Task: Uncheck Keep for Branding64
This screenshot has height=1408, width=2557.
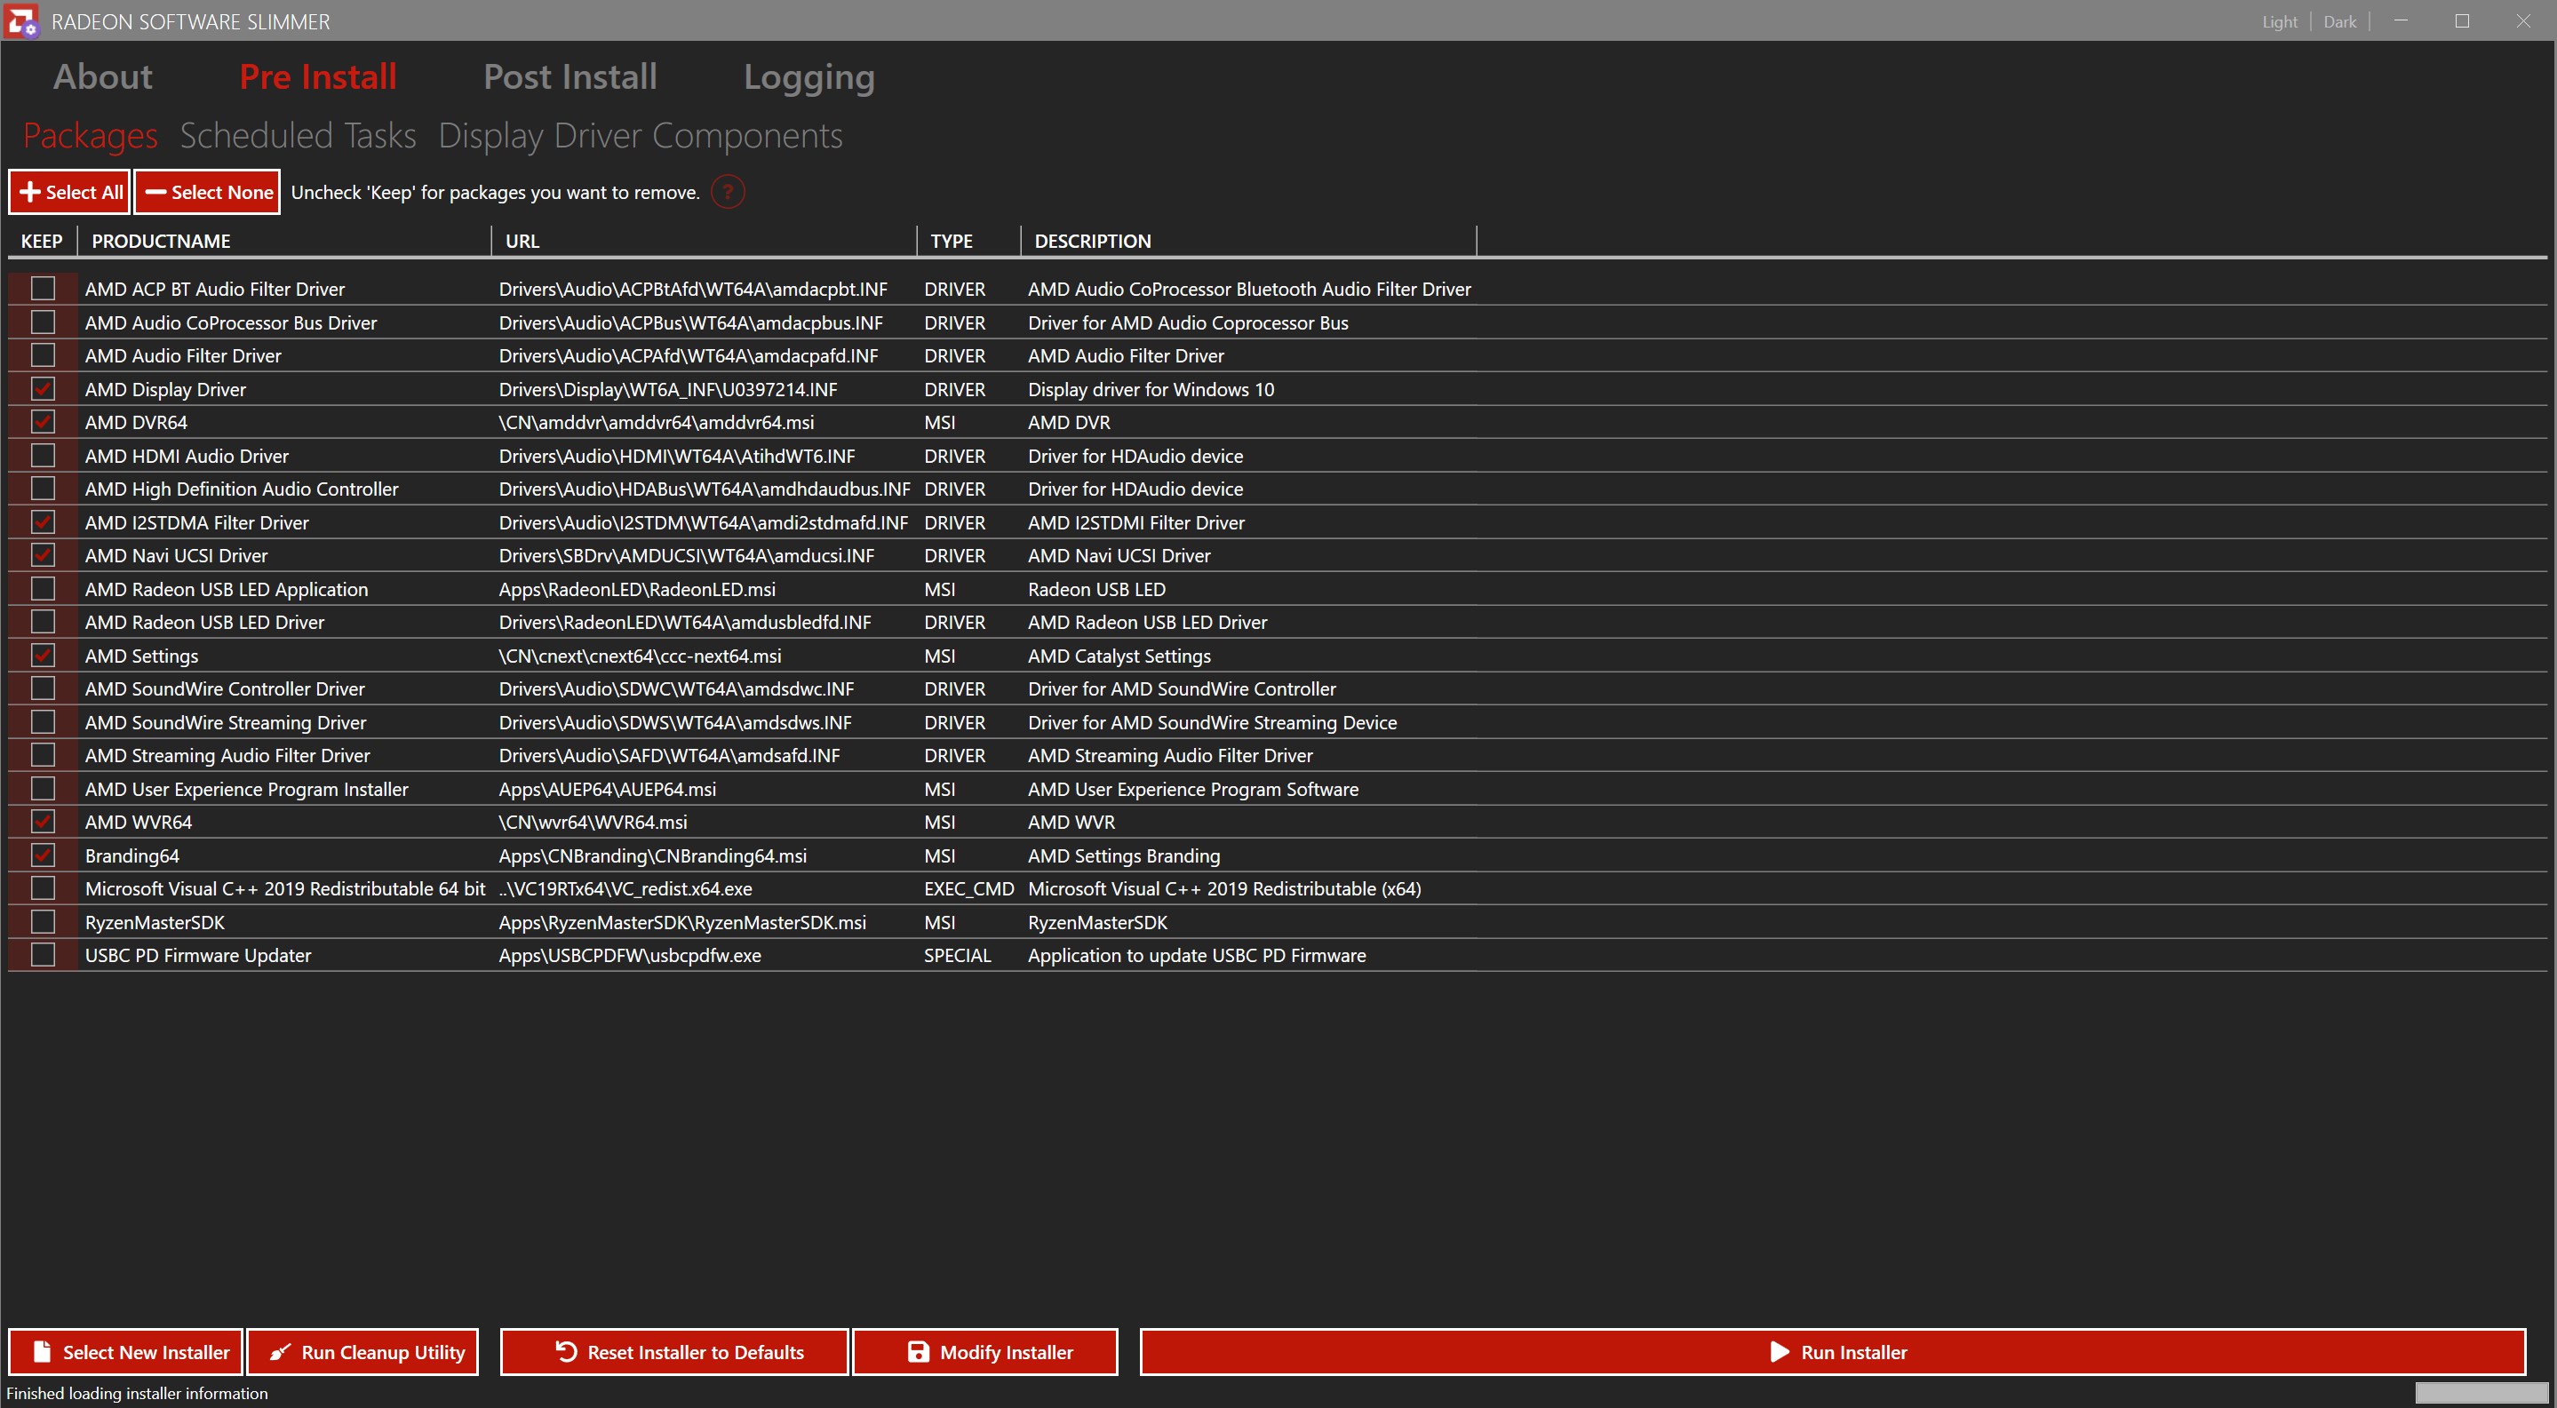Action: pyautogui.click(x=43, y=855)
